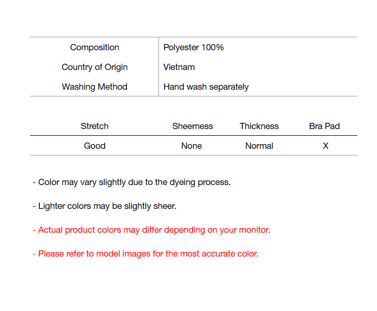Select the Normal value under Thickness
The height and width of the screenshot is (311, 377).
coord(259,146)
